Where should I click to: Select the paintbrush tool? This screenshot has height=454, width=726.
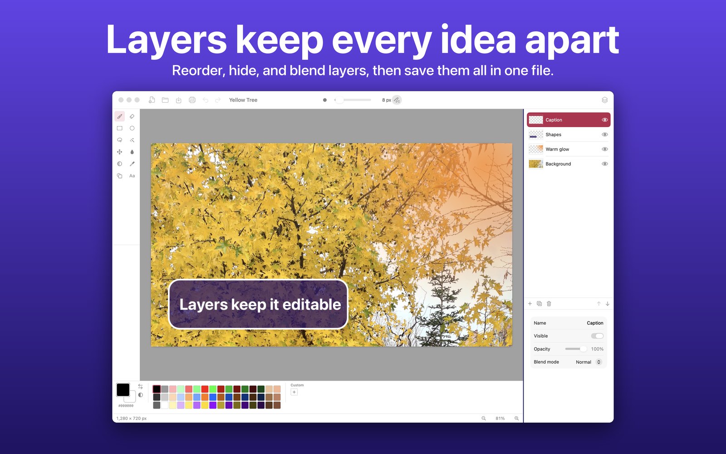coord(120,117)
